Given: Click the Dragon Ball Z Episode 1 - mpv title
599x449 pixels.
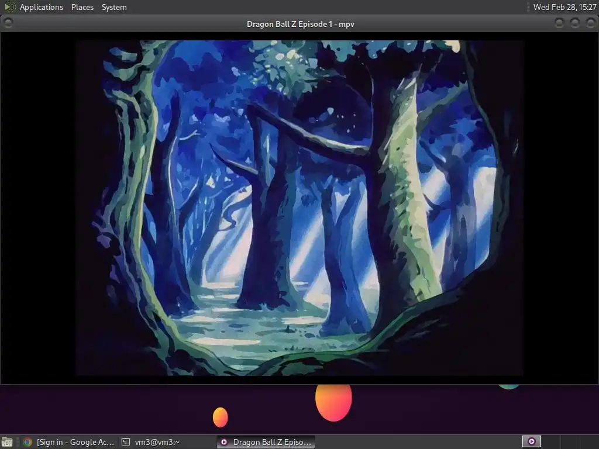Looking at the screenshot, I should [x=300, y=24].
